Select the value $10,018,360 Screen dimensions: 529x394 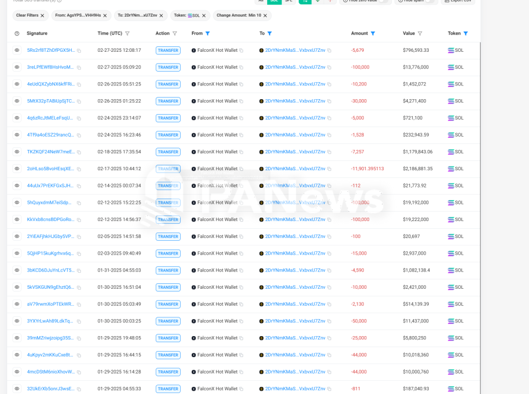[x=415, y=355]
